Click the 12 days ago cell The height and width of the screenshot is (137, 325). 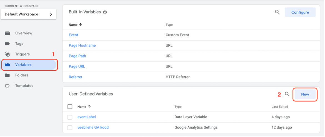click(x=282, y=128)
